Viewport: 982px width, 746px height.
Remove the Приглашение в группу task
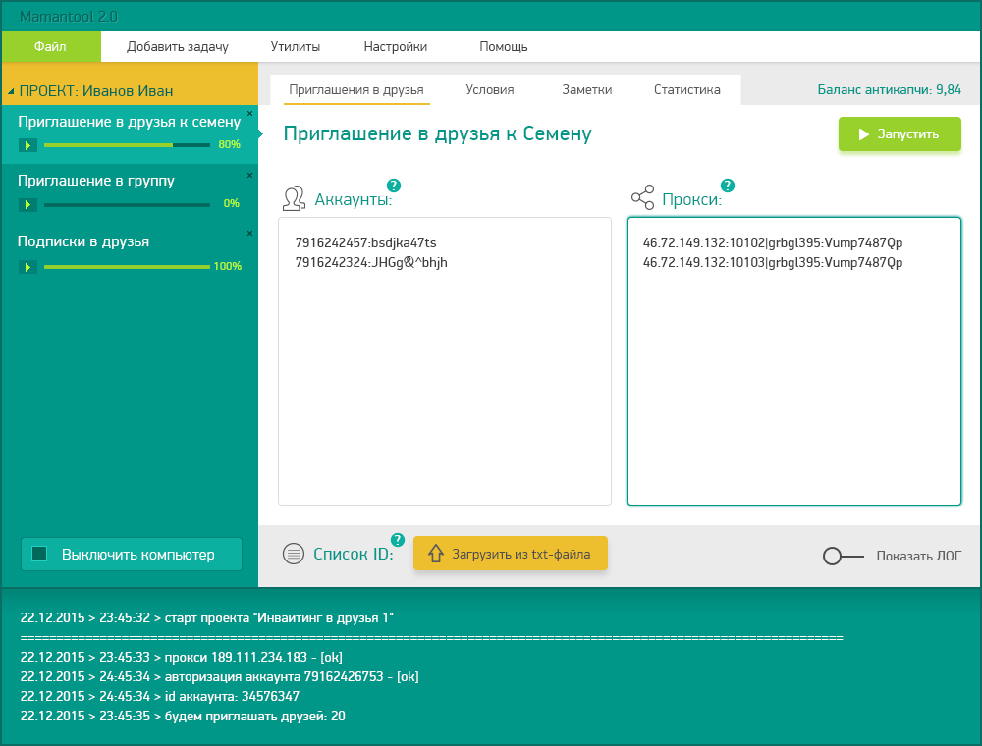[249, 176]
